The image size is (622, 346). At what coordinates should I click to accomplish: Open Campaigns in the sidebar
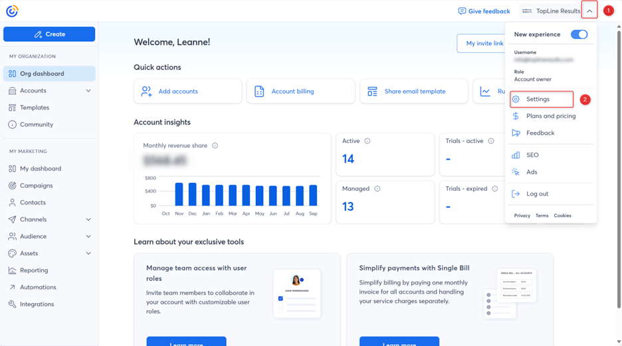click(x=36, y=186)
